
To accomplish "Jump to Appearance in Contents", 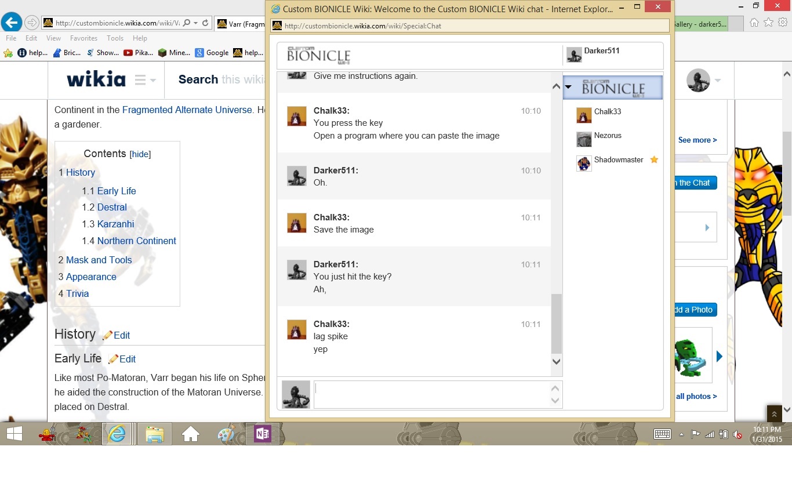I will tap(91, 277).
